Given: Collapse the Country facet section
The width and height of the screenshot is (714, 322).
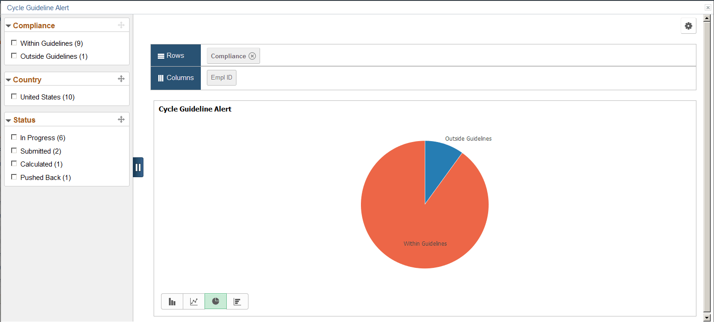Looking at the screenshot, I should point(8,79).
